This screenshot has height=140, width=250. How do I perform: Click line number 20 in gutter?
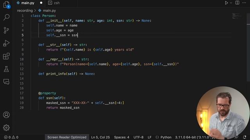click(22, 108)
